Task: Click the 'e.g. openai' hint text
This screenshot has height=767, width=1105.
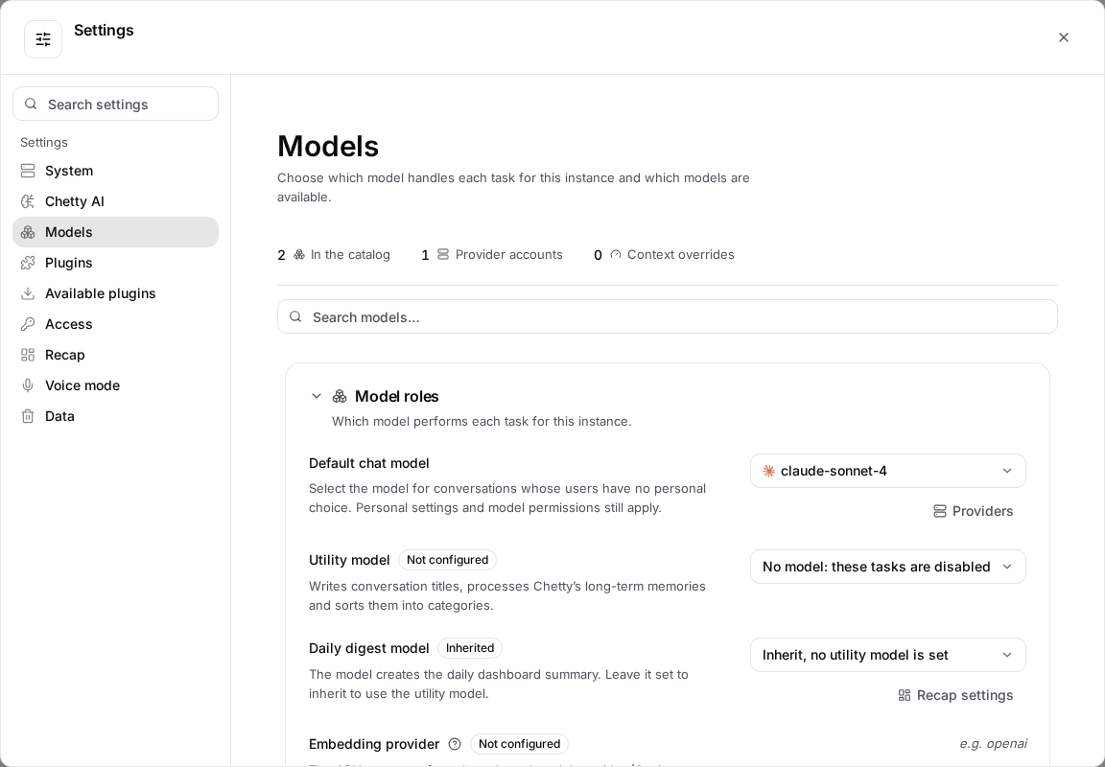Action: tap(992, 744)
